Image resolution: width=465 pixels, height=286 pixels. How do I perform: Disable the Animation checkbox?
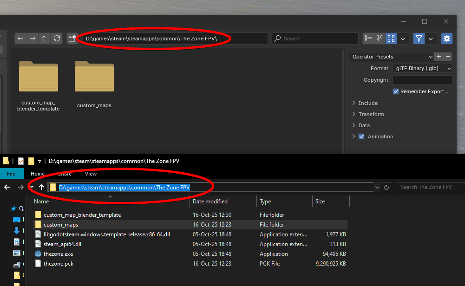[x=361, y=136]
